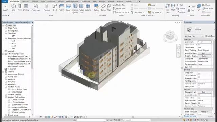Click Edit for Graphic Display Options
Image resolution: width=217 pixels, height=122 pixels.
204,56
